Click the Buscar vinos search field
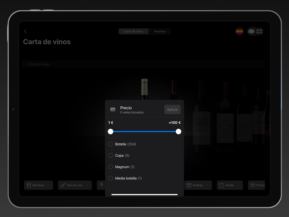 coord(144,64)
